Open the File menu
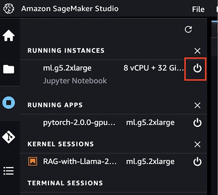This screenshot has width=218, height=195. [198, 9]
